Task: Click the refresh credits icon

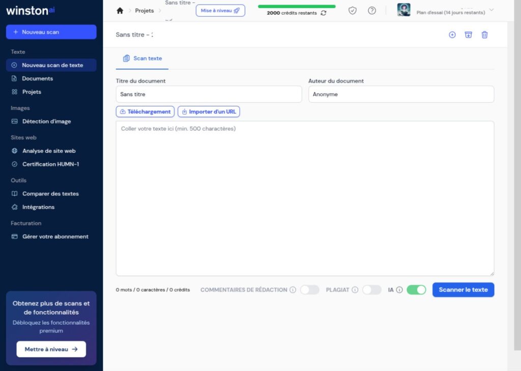Action: click(x=324, y=13)
